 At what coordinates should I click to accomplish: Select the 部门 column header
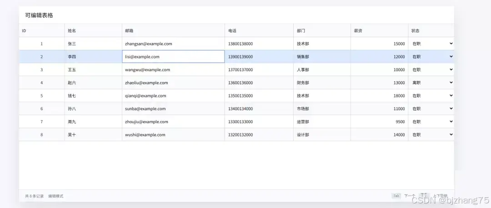pos(322,31)
